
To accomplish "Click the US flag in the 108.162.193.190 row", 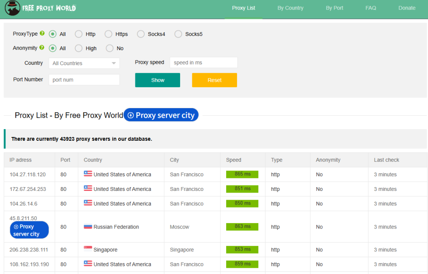I will click(88, 264).
